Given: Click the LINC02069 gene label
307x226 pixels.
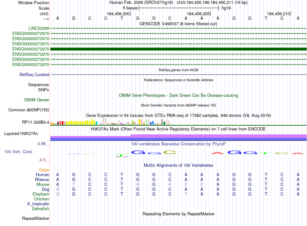Looking at the screenshot, I should tap(39, 28).
